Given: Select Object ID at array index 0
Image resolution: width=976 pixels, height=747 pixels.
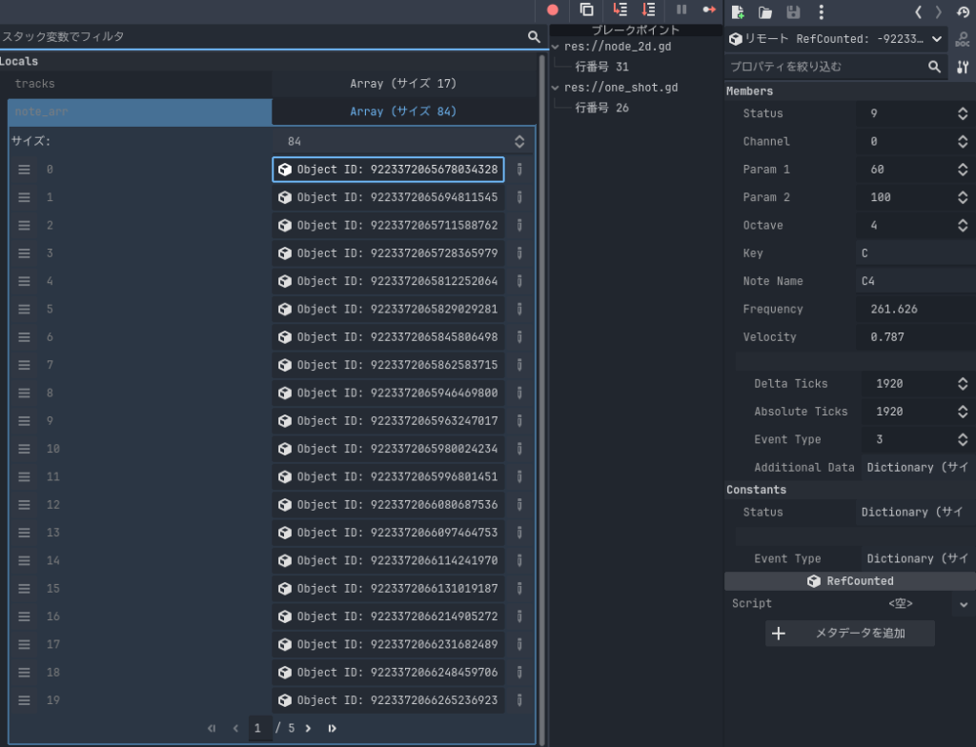Looking at the screenshot, I should tap(388, 170).
